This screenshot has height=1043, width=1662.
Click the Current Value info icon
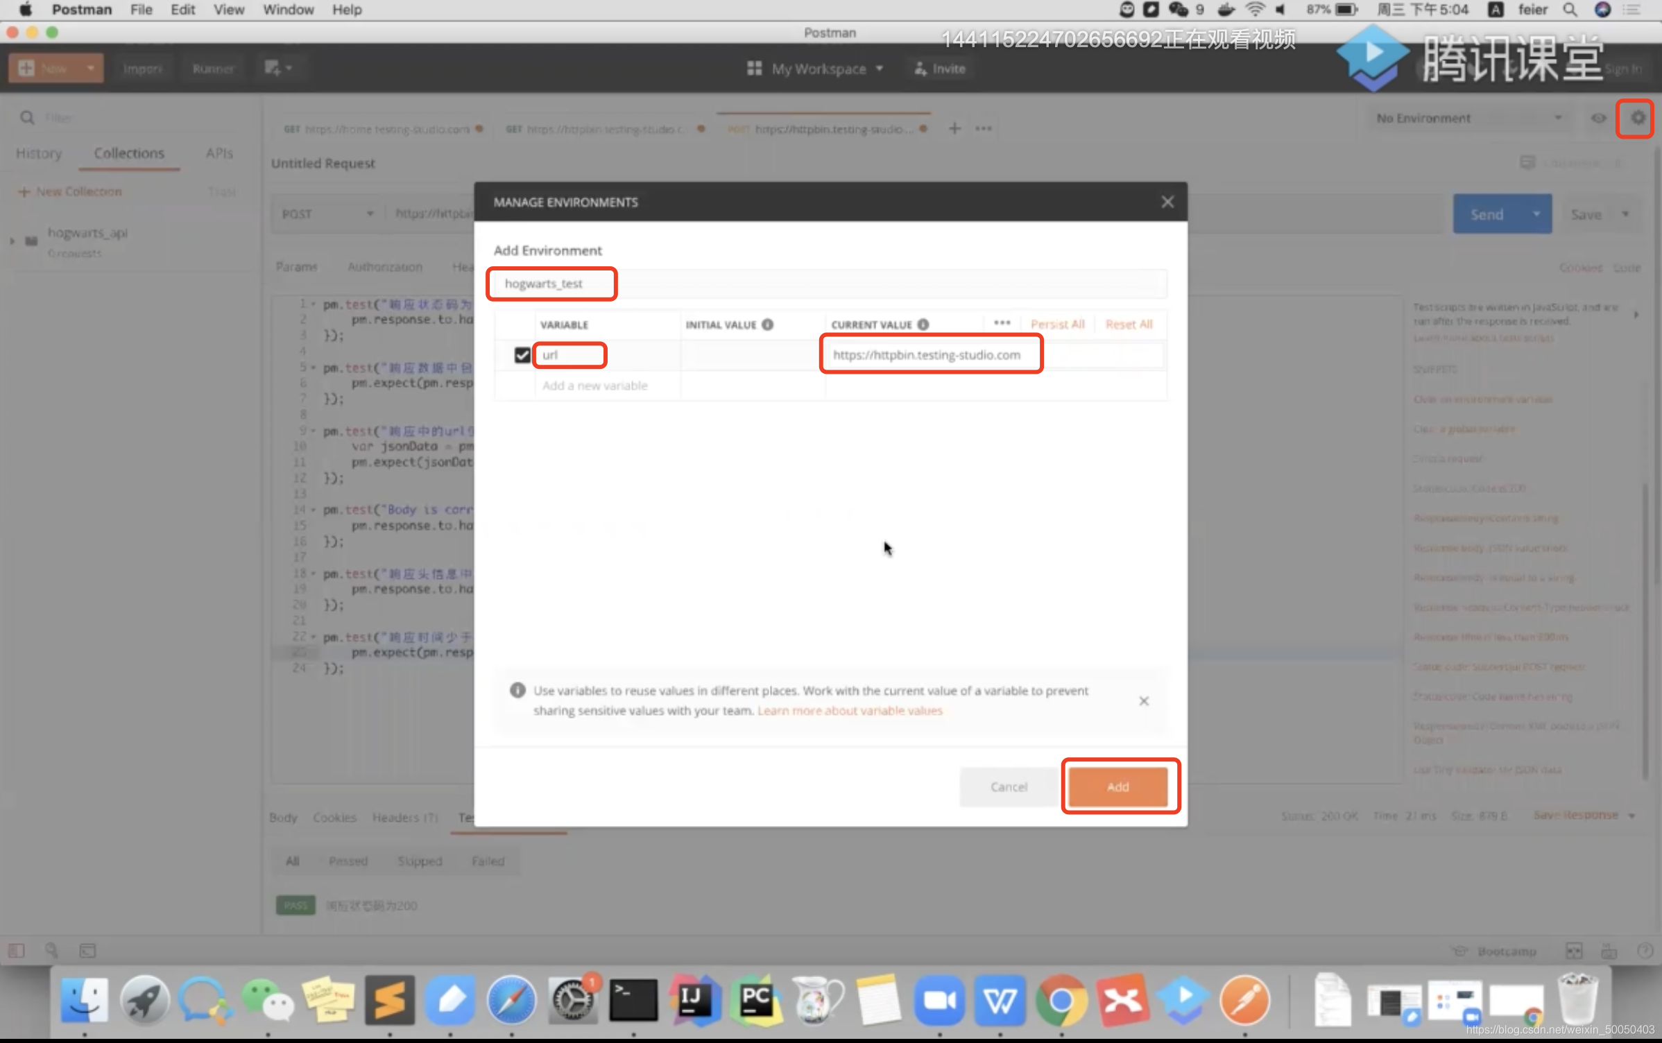[x=923, y=325]
